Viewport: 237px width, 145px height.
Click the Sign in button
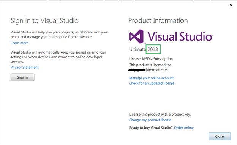22,77
